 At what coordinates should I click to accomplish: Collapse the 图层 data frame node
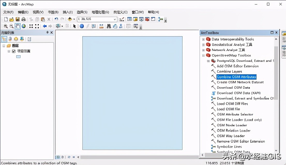(4, 46)
